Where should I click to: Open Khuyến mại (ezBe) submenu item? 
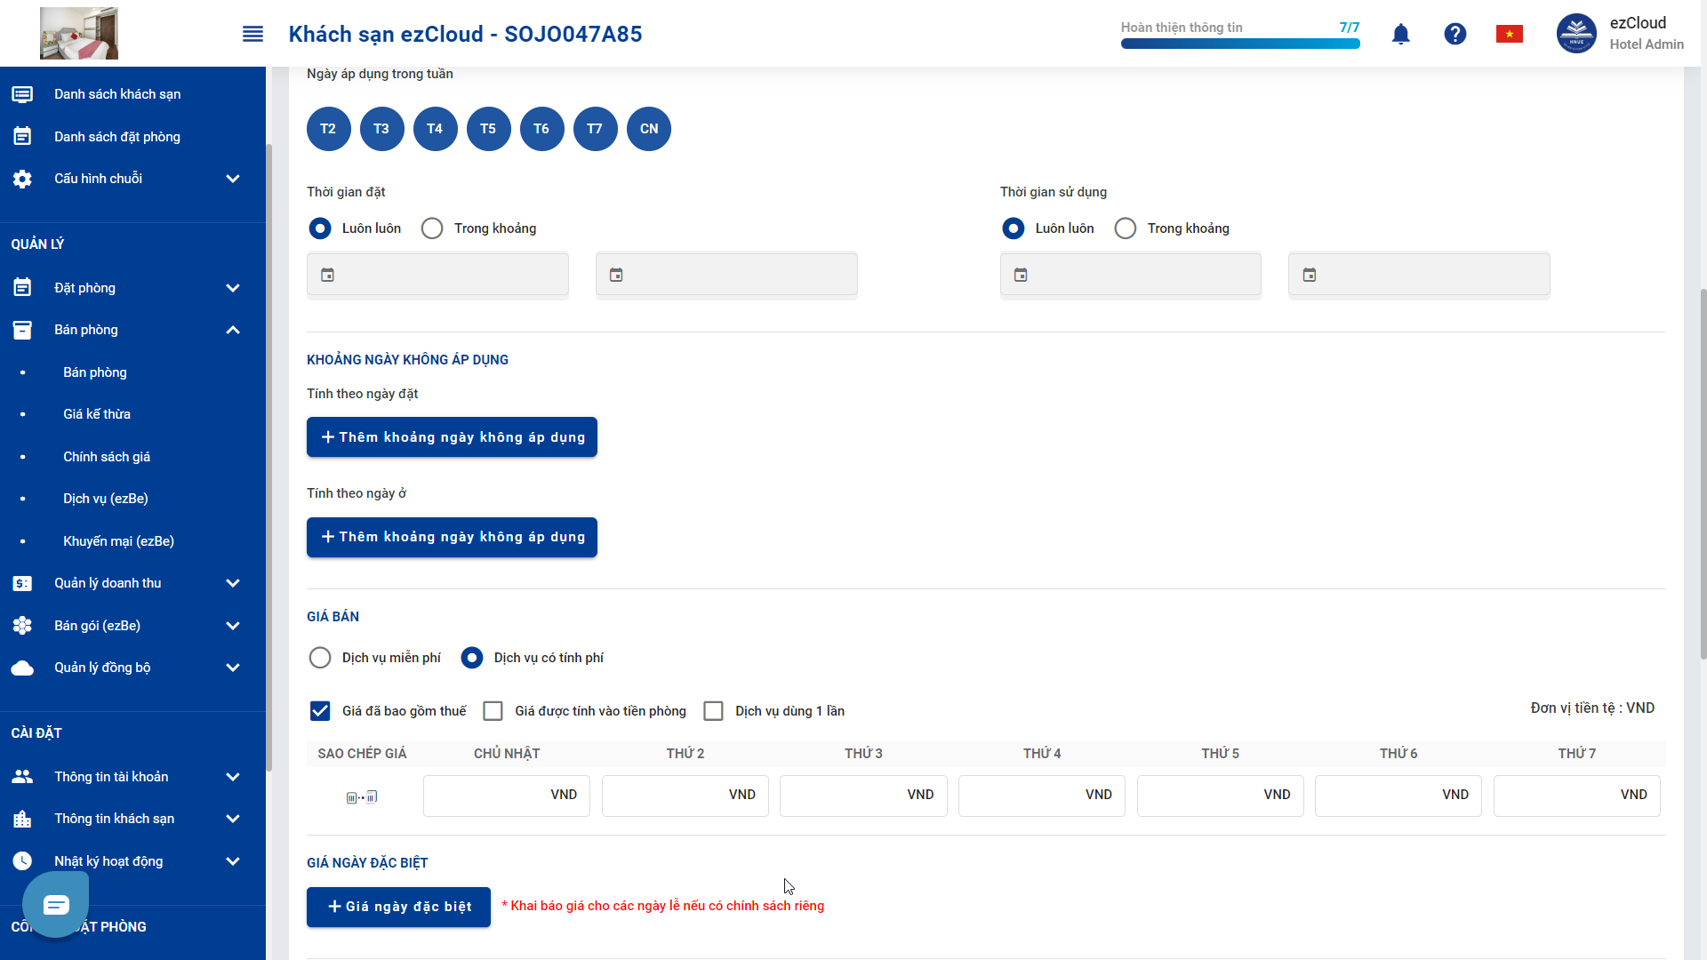coord(118,541)
